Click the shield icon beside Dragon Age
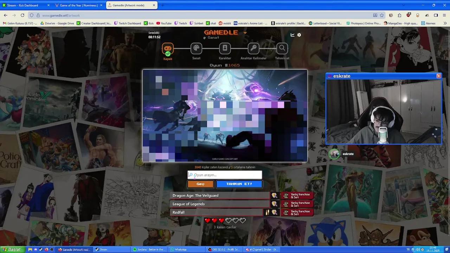 tap(274, 195)
